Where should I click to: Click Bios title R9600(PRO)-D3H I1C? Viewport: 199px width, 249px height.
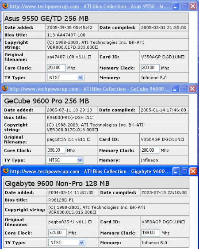coord(69,118)
